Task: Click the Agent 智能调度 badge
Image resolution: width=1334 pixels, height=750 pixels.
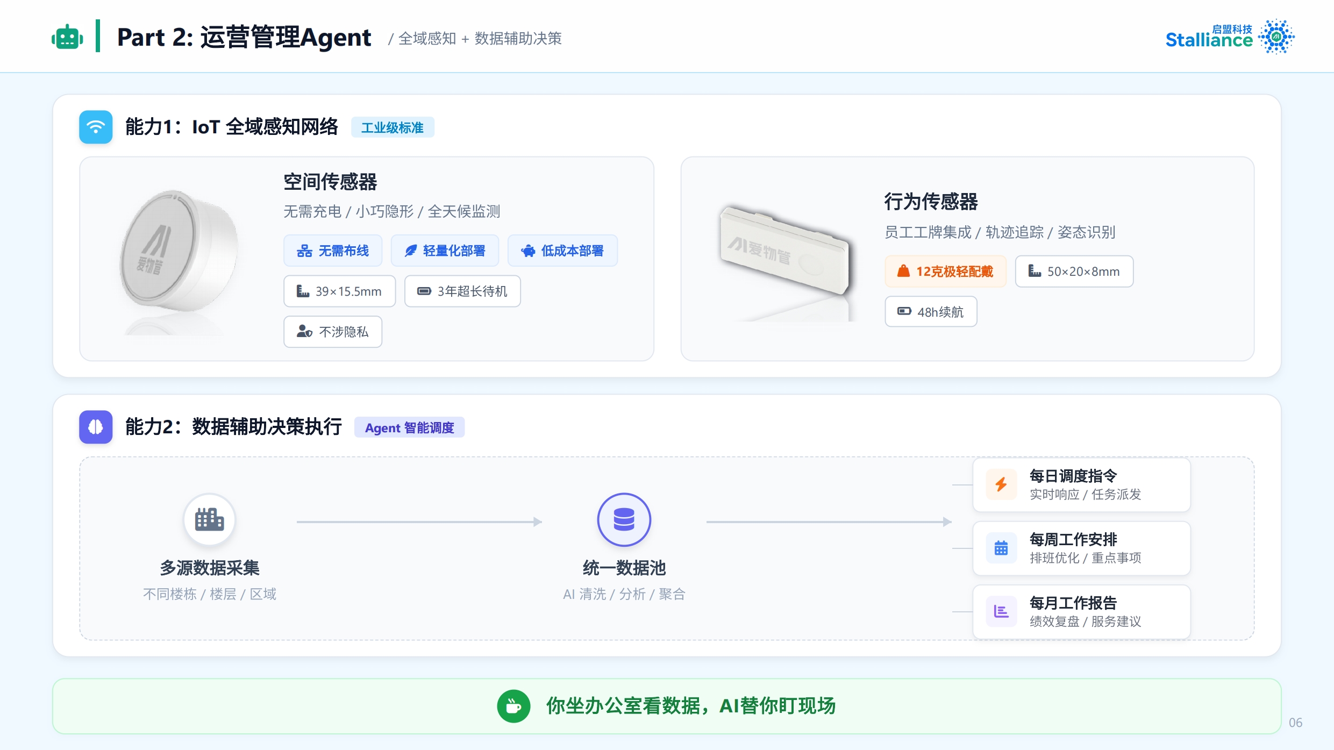Action: (x=409, y=427)
